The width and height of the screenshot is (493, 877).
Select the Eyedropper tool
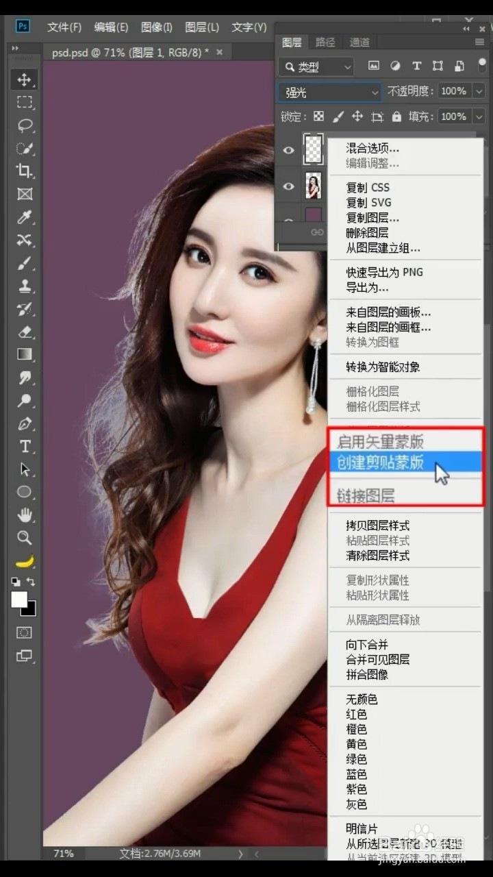(x=25, y=217)
